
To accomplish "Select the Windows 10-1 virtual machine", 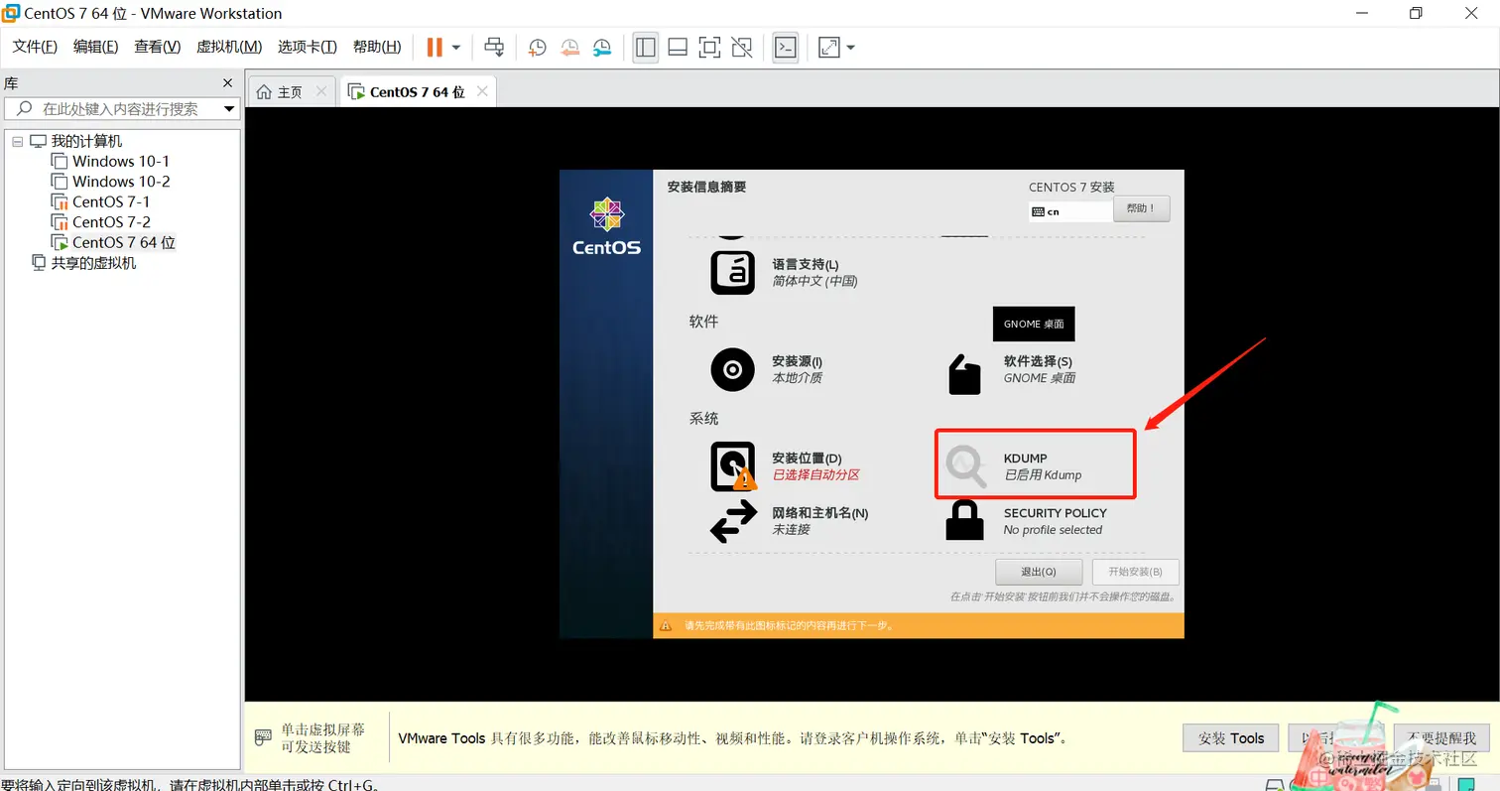I will pyautogui.click(x=121, y=161).
